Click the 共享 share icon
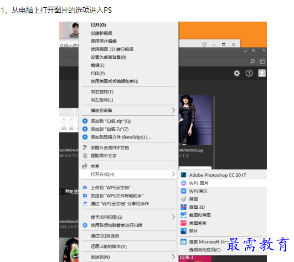 [85, 166]
